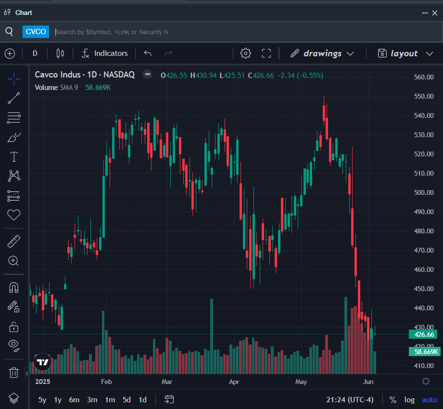Click the CVCO symbol tag

[x=36, y=32]
